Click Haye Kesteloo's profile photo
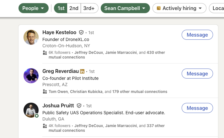This screenshot has width=224, height=138. coord(31,37)
